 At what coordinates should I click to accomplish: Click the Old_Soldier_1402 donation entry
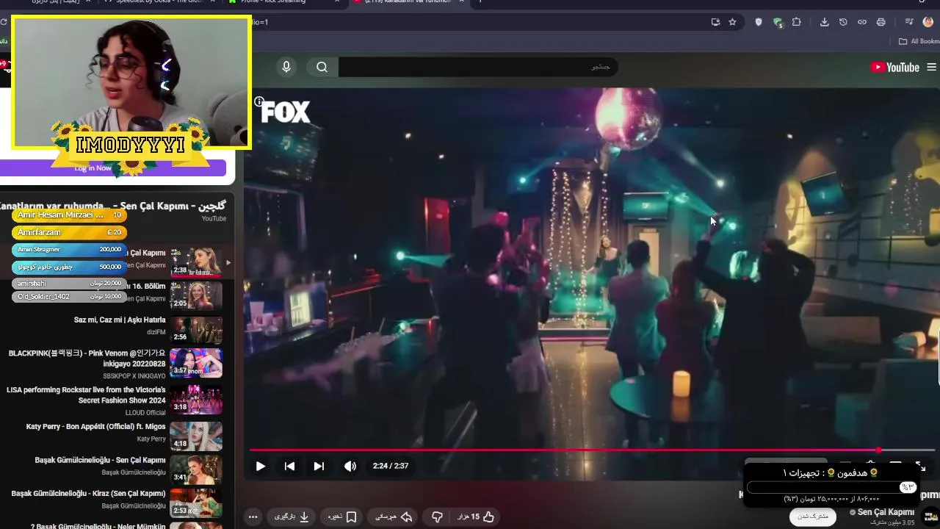[x=69, y=297]
